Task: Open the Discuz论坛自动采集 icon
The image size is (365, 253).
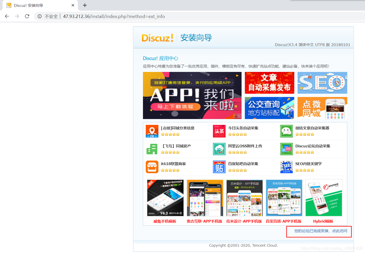Action: click(286, 149)
